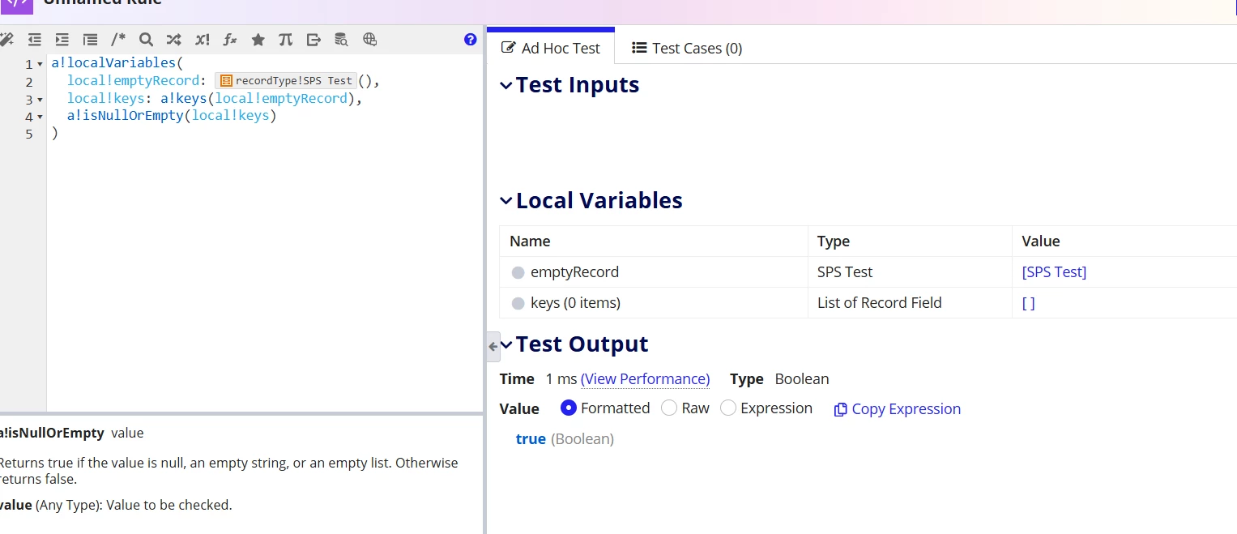Collapse the Test Output section
1237x534 pixels.
[506, 344]
